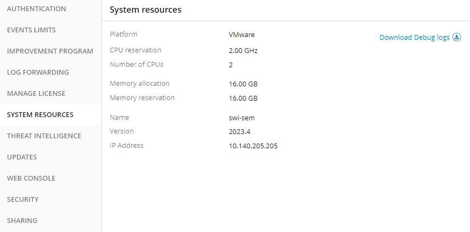Screen dimensions: 470x232
Task: Click the System resources page heading
Action: click(x=145, y=10)
